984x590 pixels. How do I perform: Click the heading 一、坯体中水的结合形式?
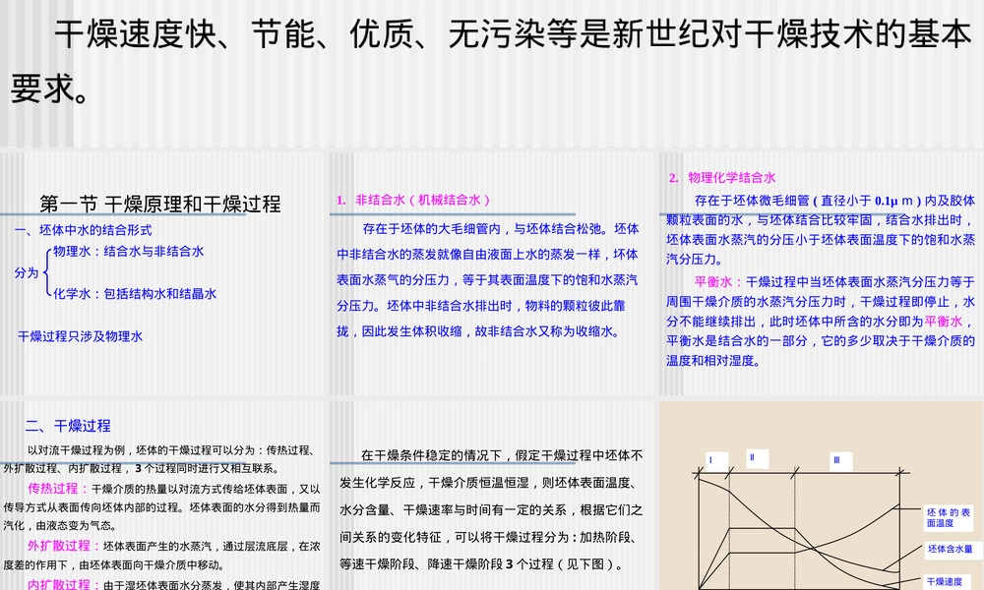pyautogui.click(x=84, y=230)
